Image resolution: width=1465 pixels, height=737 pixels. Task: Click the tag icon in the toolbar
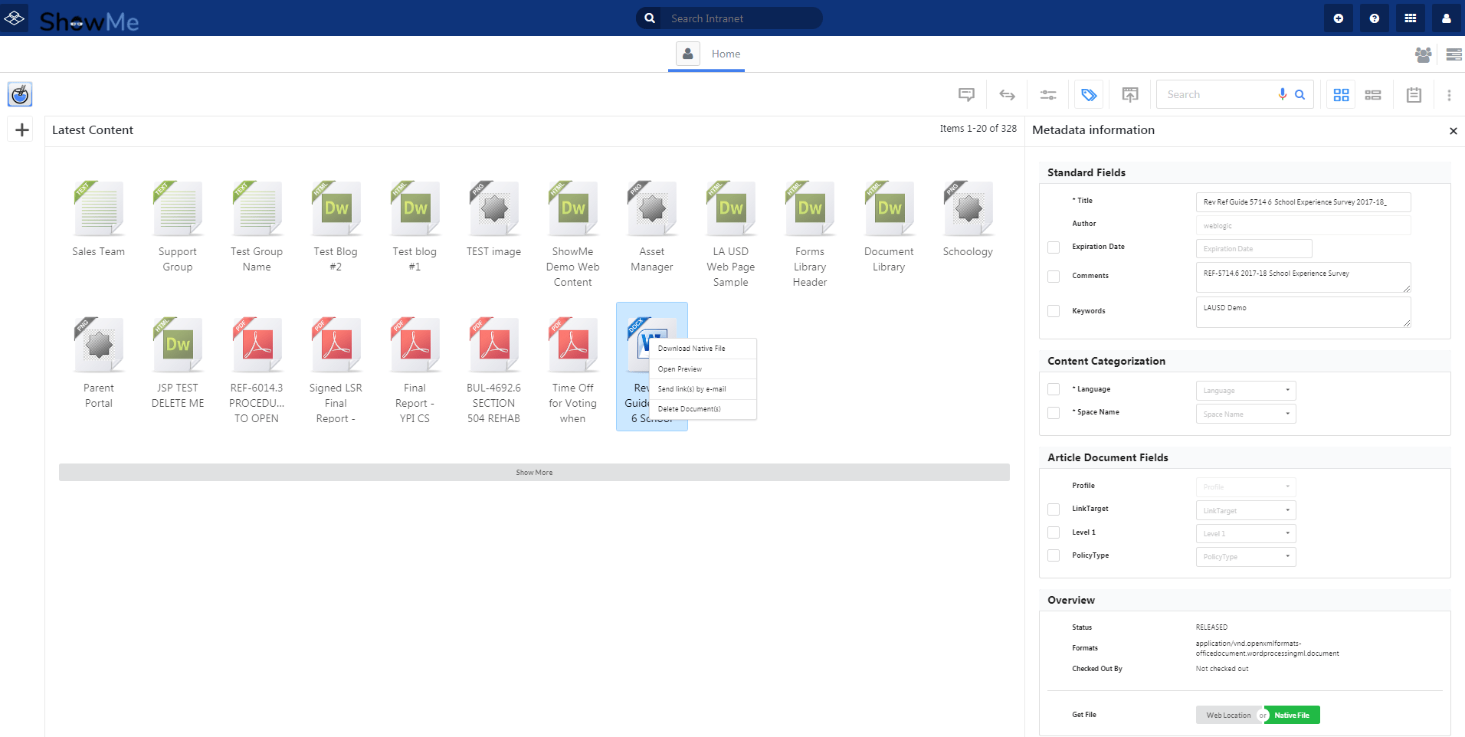pyautogui.click(x=1089, y=95)
